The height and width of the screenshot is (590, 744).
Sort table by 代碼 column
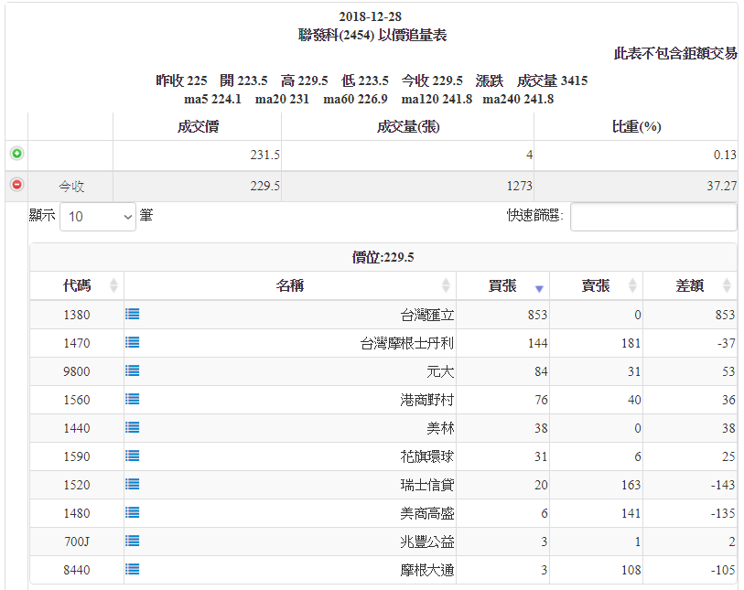pyautogui.click(x=77, y=285)
